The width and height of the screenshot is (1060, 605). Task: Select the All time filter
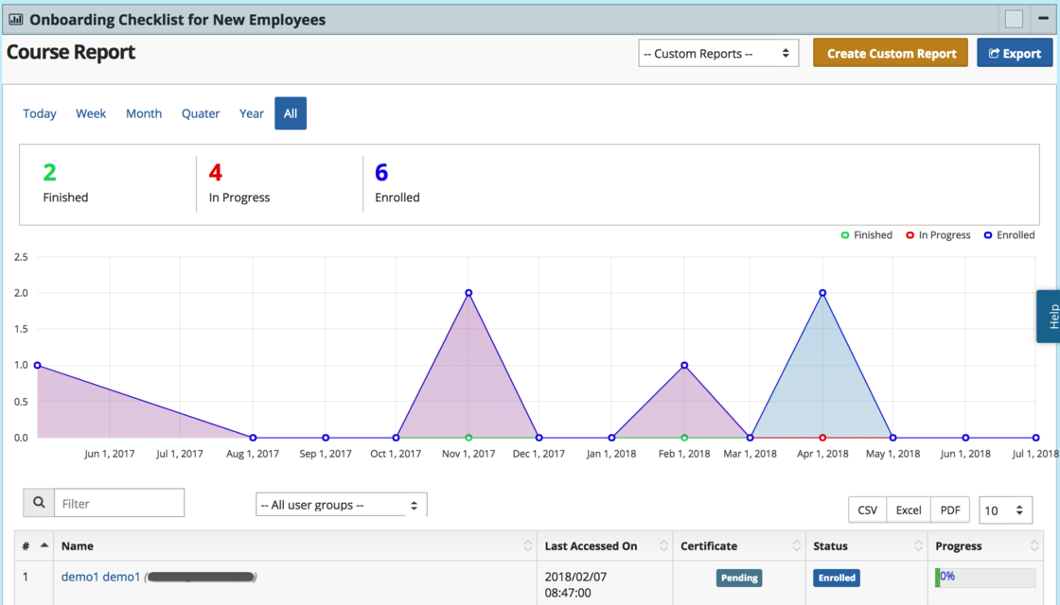pos(291,113)
